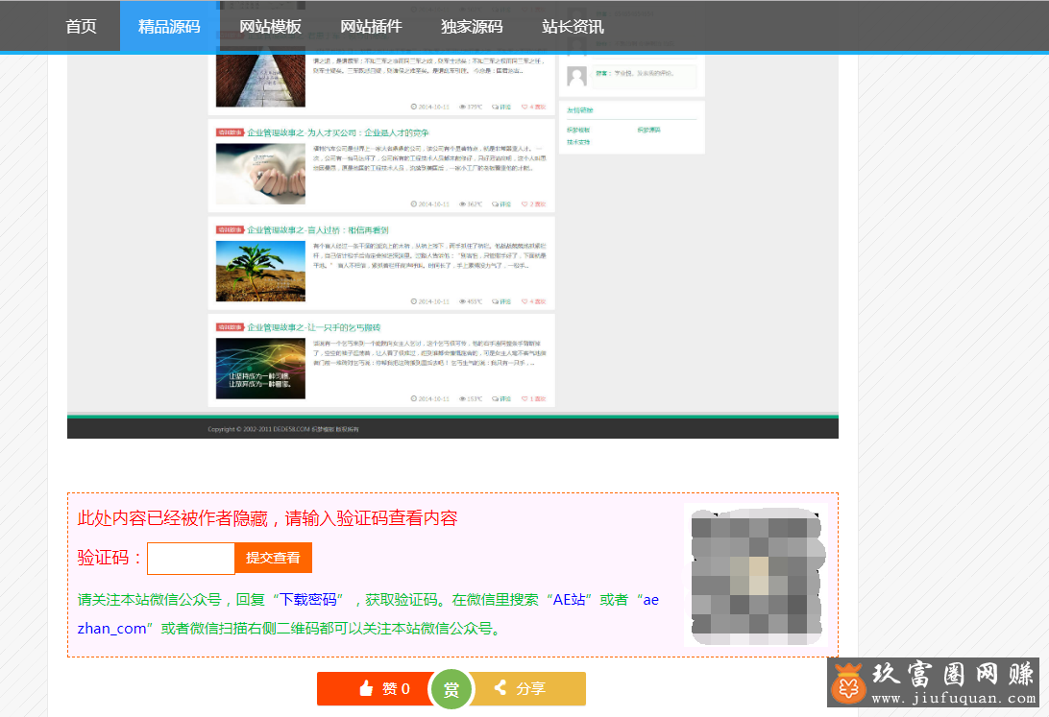Click the AE站 keyword text

click(x=570, y=599)
